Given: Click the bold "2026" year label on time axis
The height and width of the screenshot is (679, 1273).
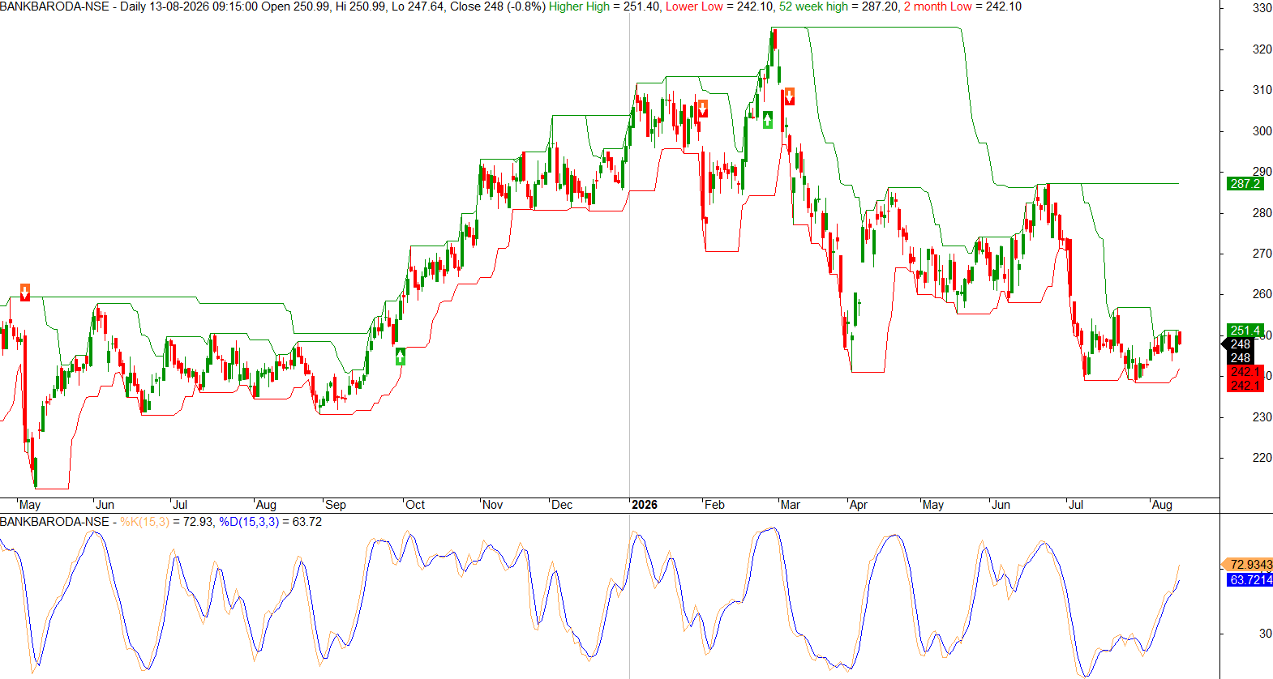Looking at the screenshot, I should [645, 505].
